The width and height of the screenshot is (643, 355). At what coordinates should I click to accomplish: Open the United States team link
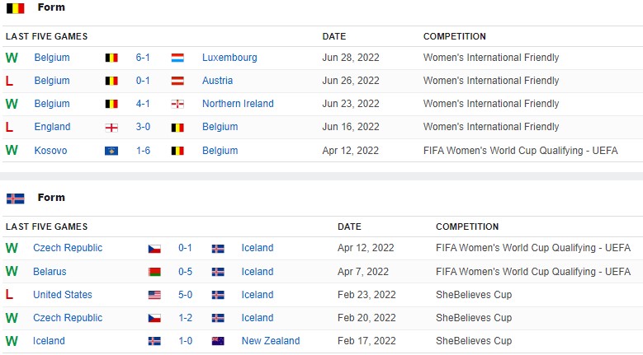[63, 295]
